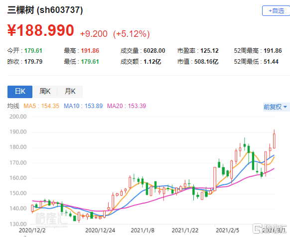This screenshot has height=237, width=290.
Task: Click the 140.00 y-axis label
Action: click(x=18, y=209)
